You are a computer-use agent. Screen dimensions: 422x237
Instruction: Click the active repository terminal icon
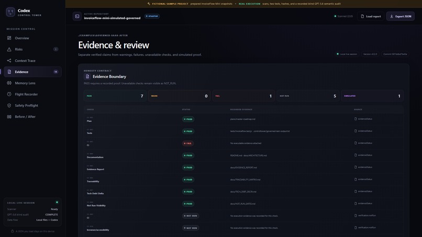[77, 16]
